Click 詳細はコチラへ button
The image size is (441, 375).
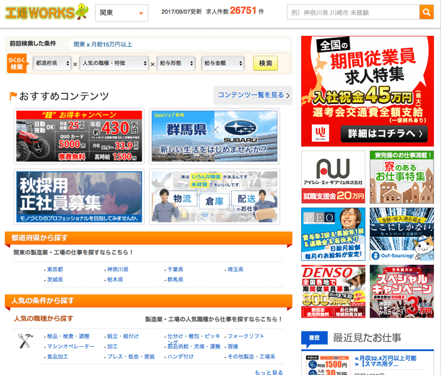[384, 134]
